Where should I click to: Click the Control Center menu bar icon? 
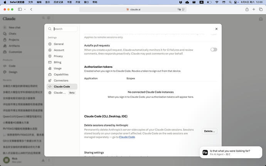coord(236,2)
